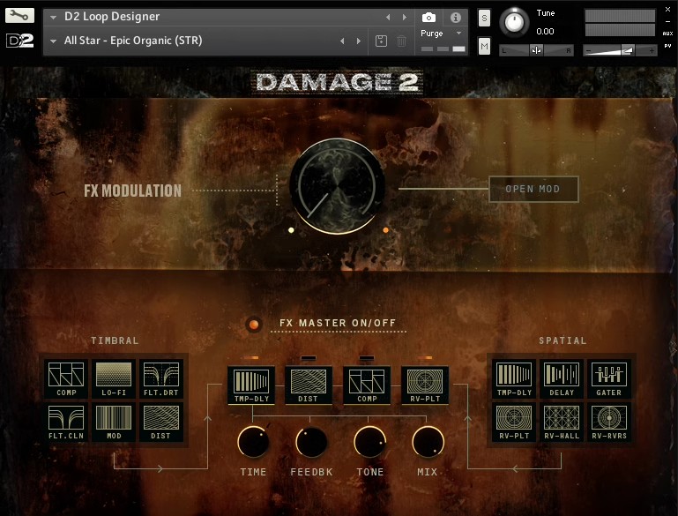Select the DELAY effect tile
678x516 pixels.
click(x=562, y=379)
